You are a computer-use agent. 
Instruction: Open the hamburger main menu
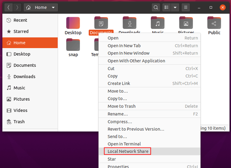(186, 8)
